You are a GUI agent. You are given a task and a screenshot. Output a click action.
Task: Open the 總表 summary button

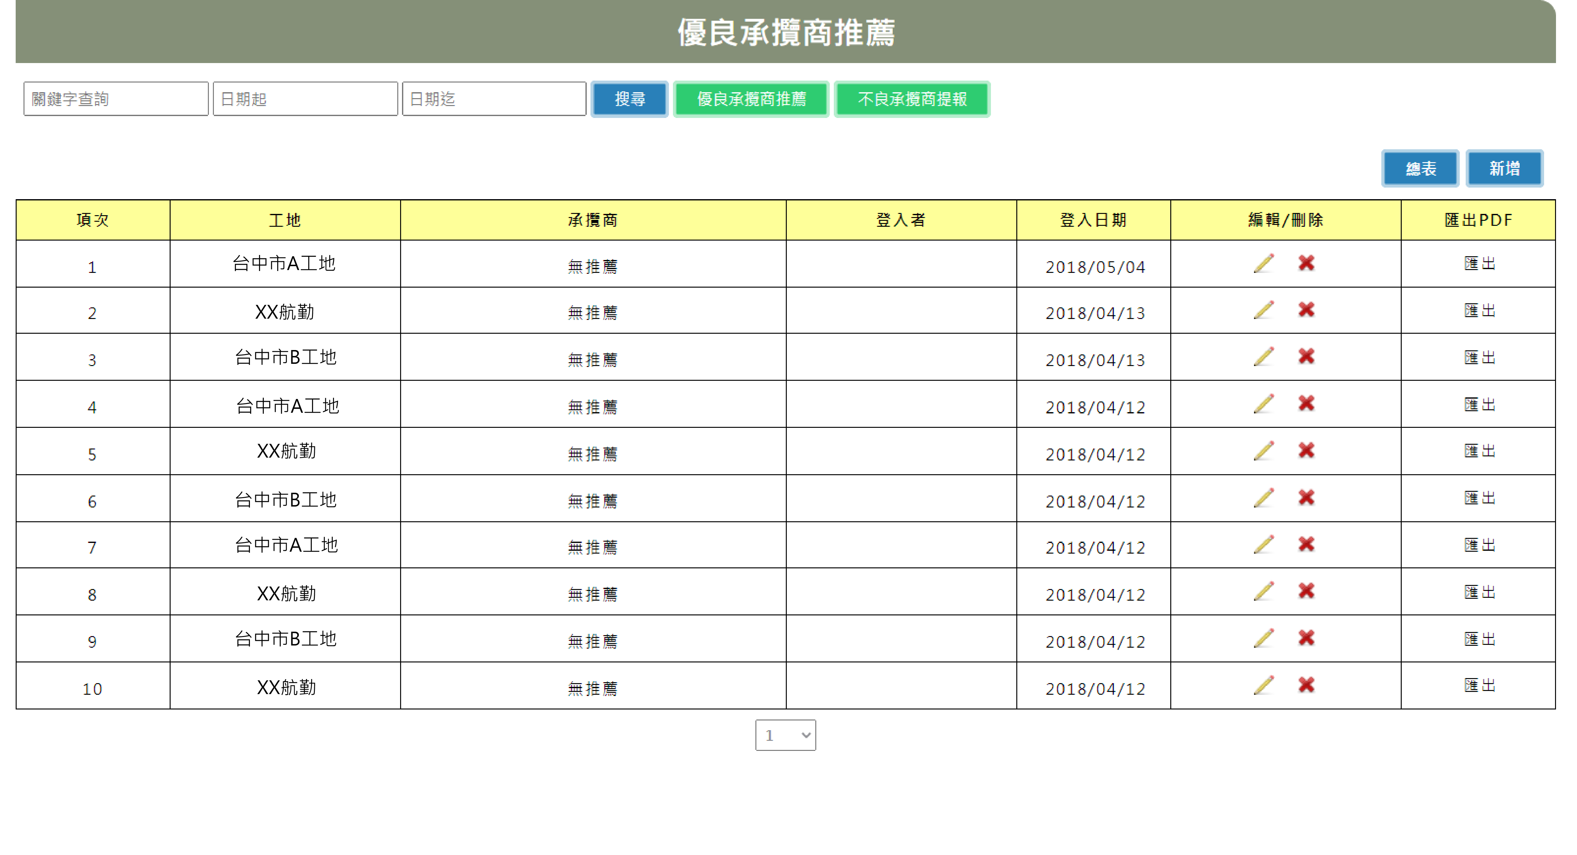(x=1420, y=168)
